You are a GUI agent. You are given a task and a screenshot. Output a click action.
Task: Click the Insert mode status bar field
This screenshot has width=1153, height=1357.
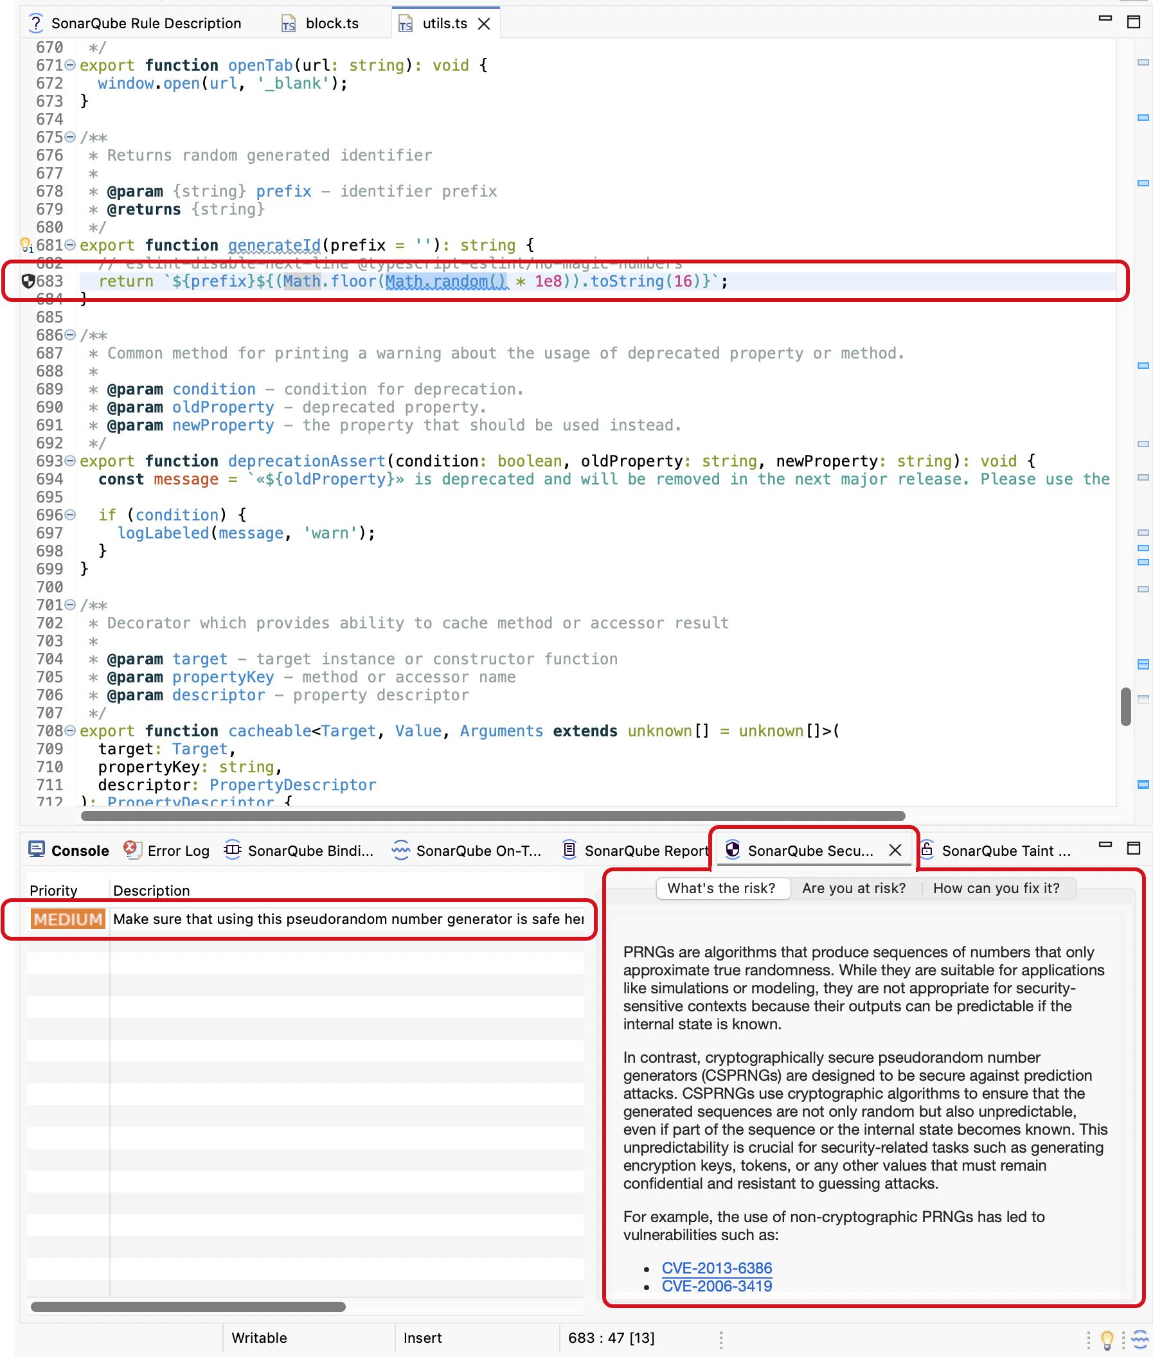[422, 1337]
